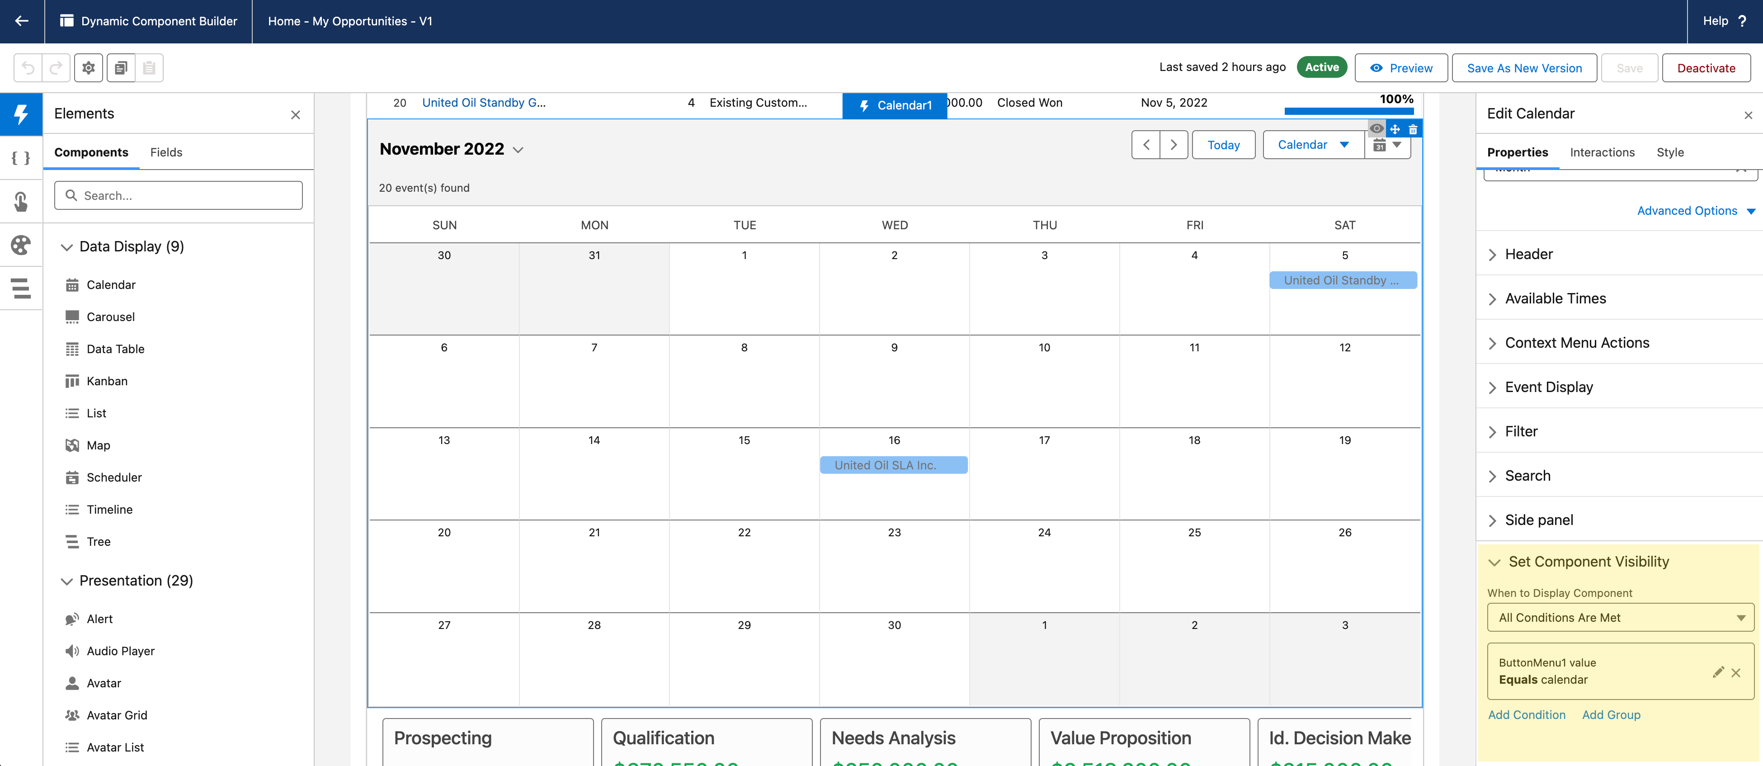Click Save As New Version
1763x766 pixels.
pyautogui.click(x=1523, y=68)
